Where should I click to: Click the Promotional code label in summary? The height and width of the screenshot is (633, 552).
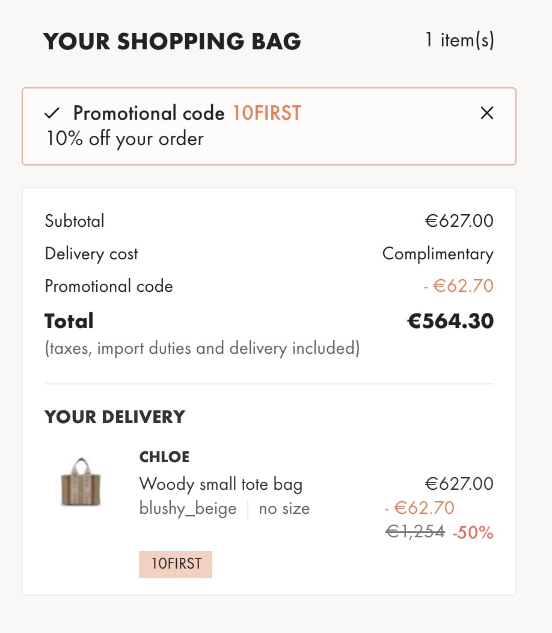[109, 286]
